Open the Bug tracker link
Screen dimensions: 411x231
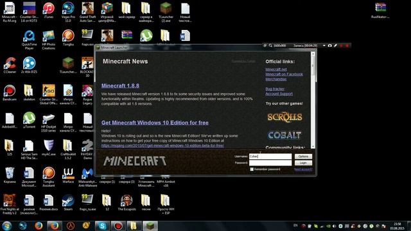point(275,89)
